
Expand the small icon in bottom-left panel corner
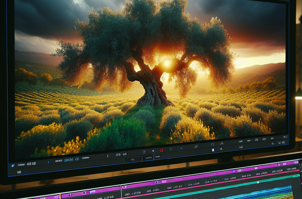point(19,172)
